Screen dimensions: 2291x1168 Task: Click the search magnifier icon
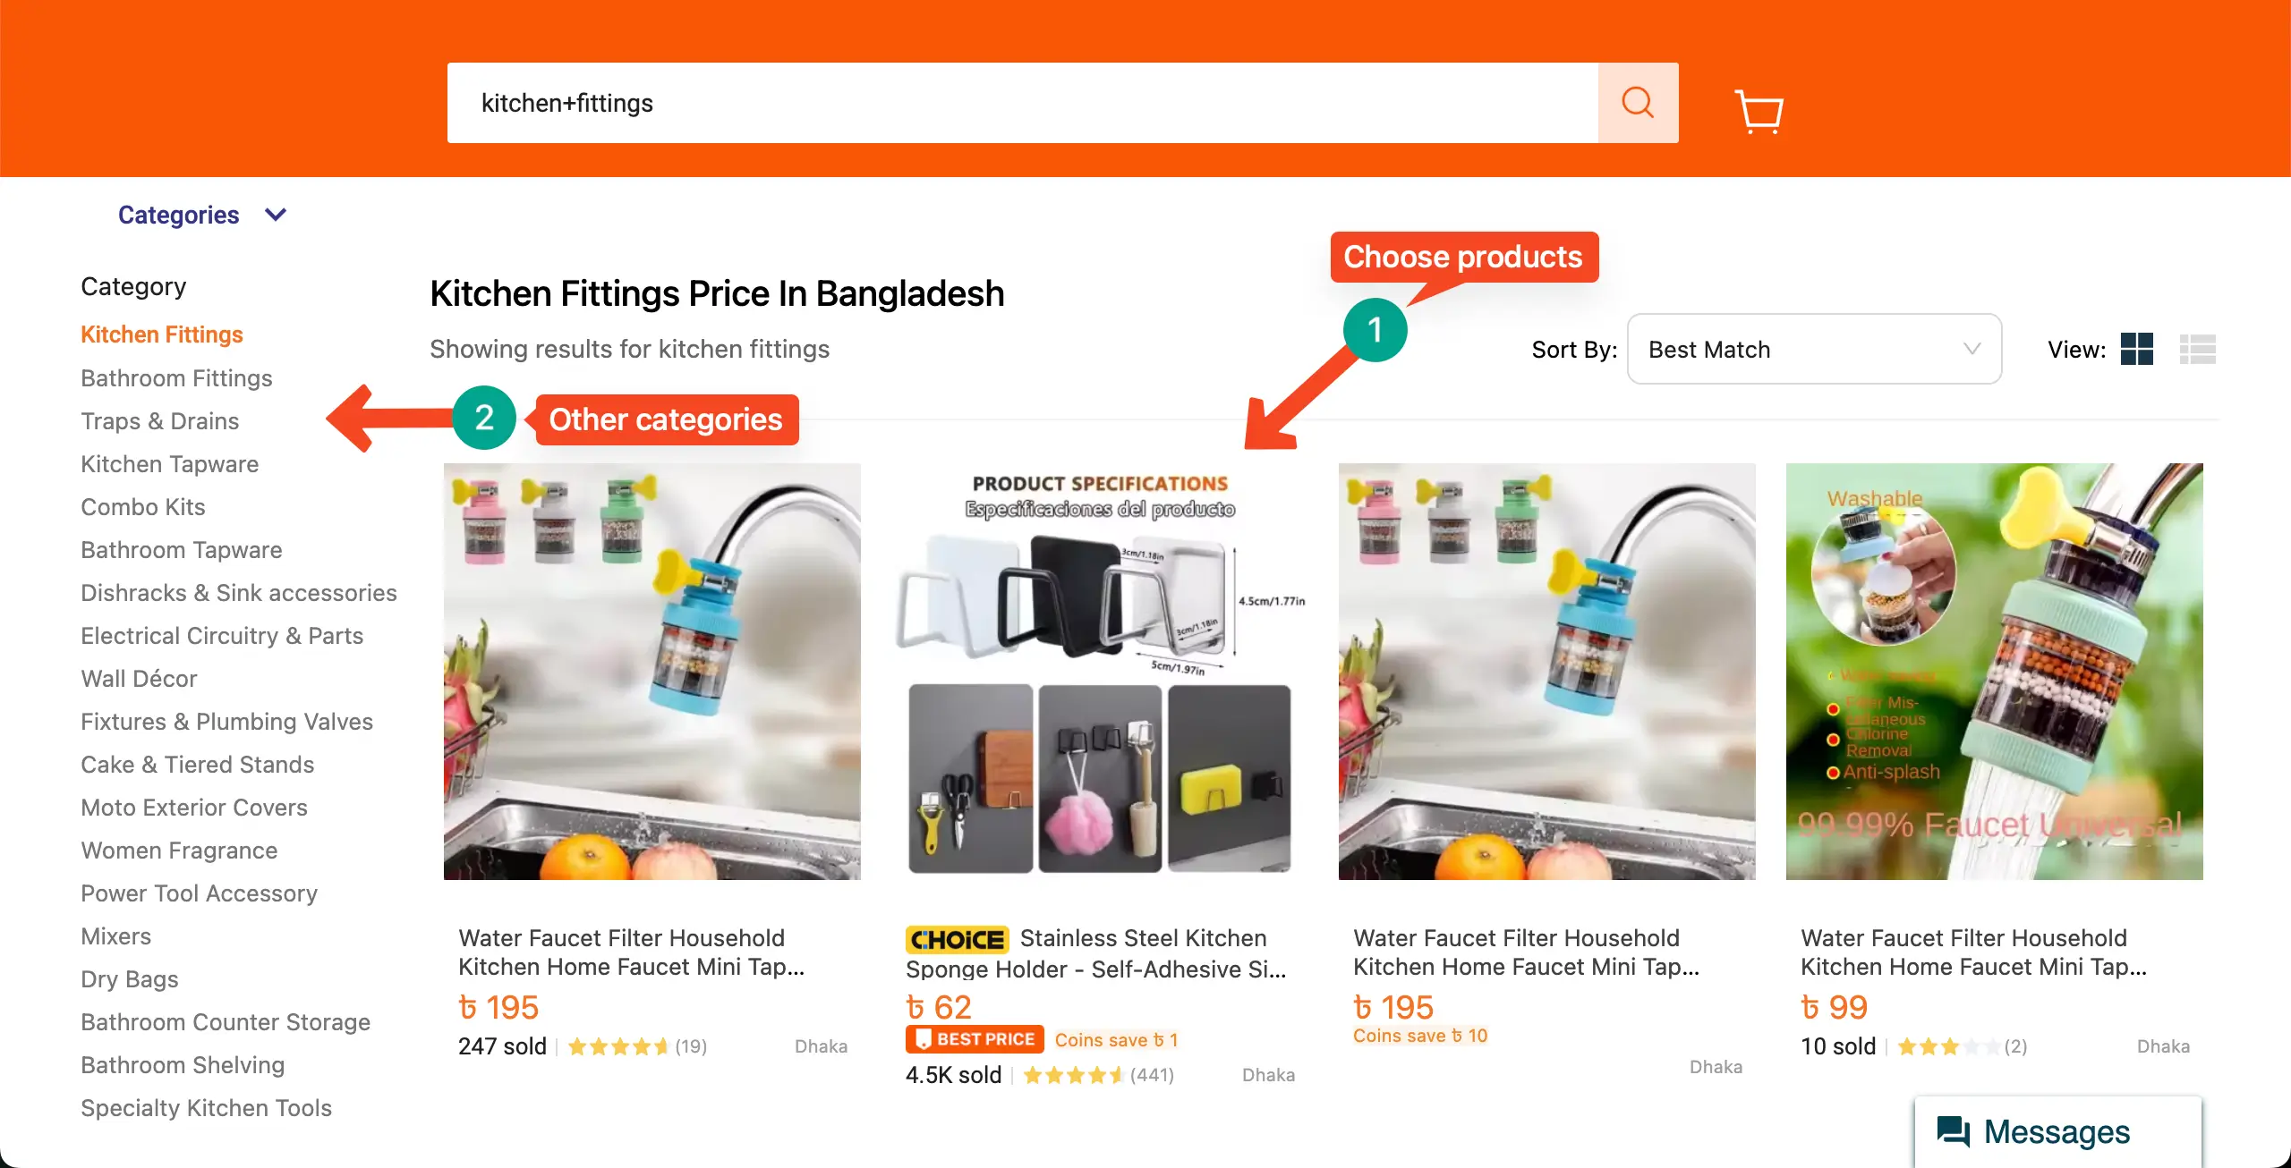1638,102
